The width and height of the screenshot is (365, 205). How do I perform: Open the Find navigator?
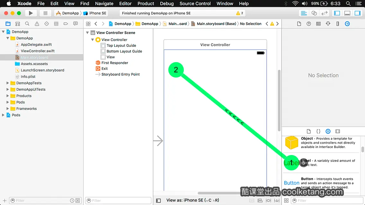[x=27, y=24]
